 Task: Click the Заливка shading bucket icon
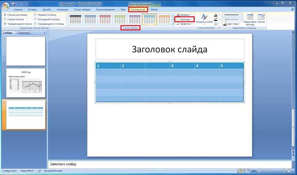(x=178, y=15)
